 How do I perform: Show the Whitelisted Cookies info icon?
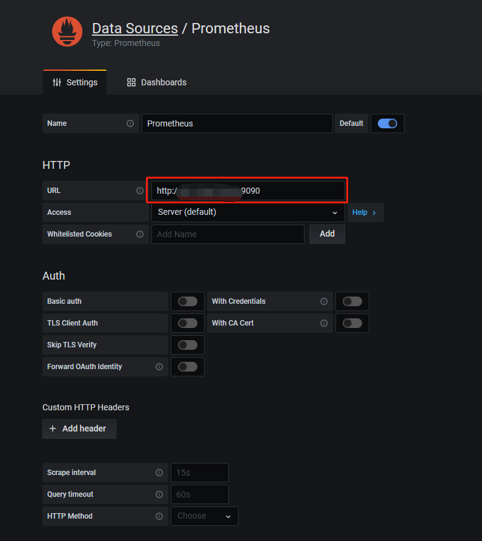pyautogui.click(x=140, y=234)
